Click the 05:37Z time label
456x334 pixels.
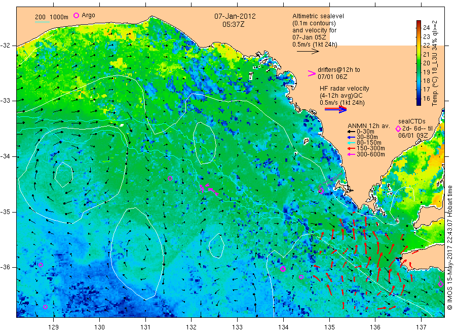tap(233, 24)
